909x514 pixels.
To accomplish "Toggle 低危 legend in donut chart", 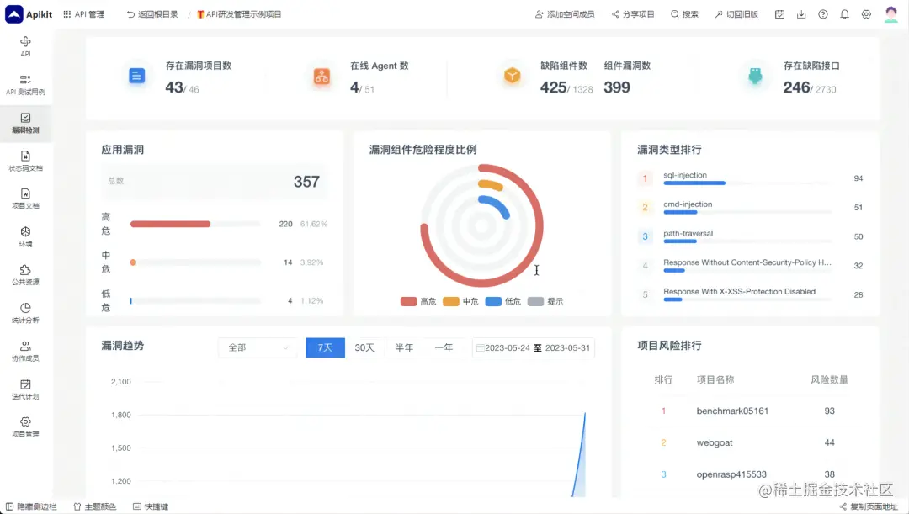I will pos(503,301).
